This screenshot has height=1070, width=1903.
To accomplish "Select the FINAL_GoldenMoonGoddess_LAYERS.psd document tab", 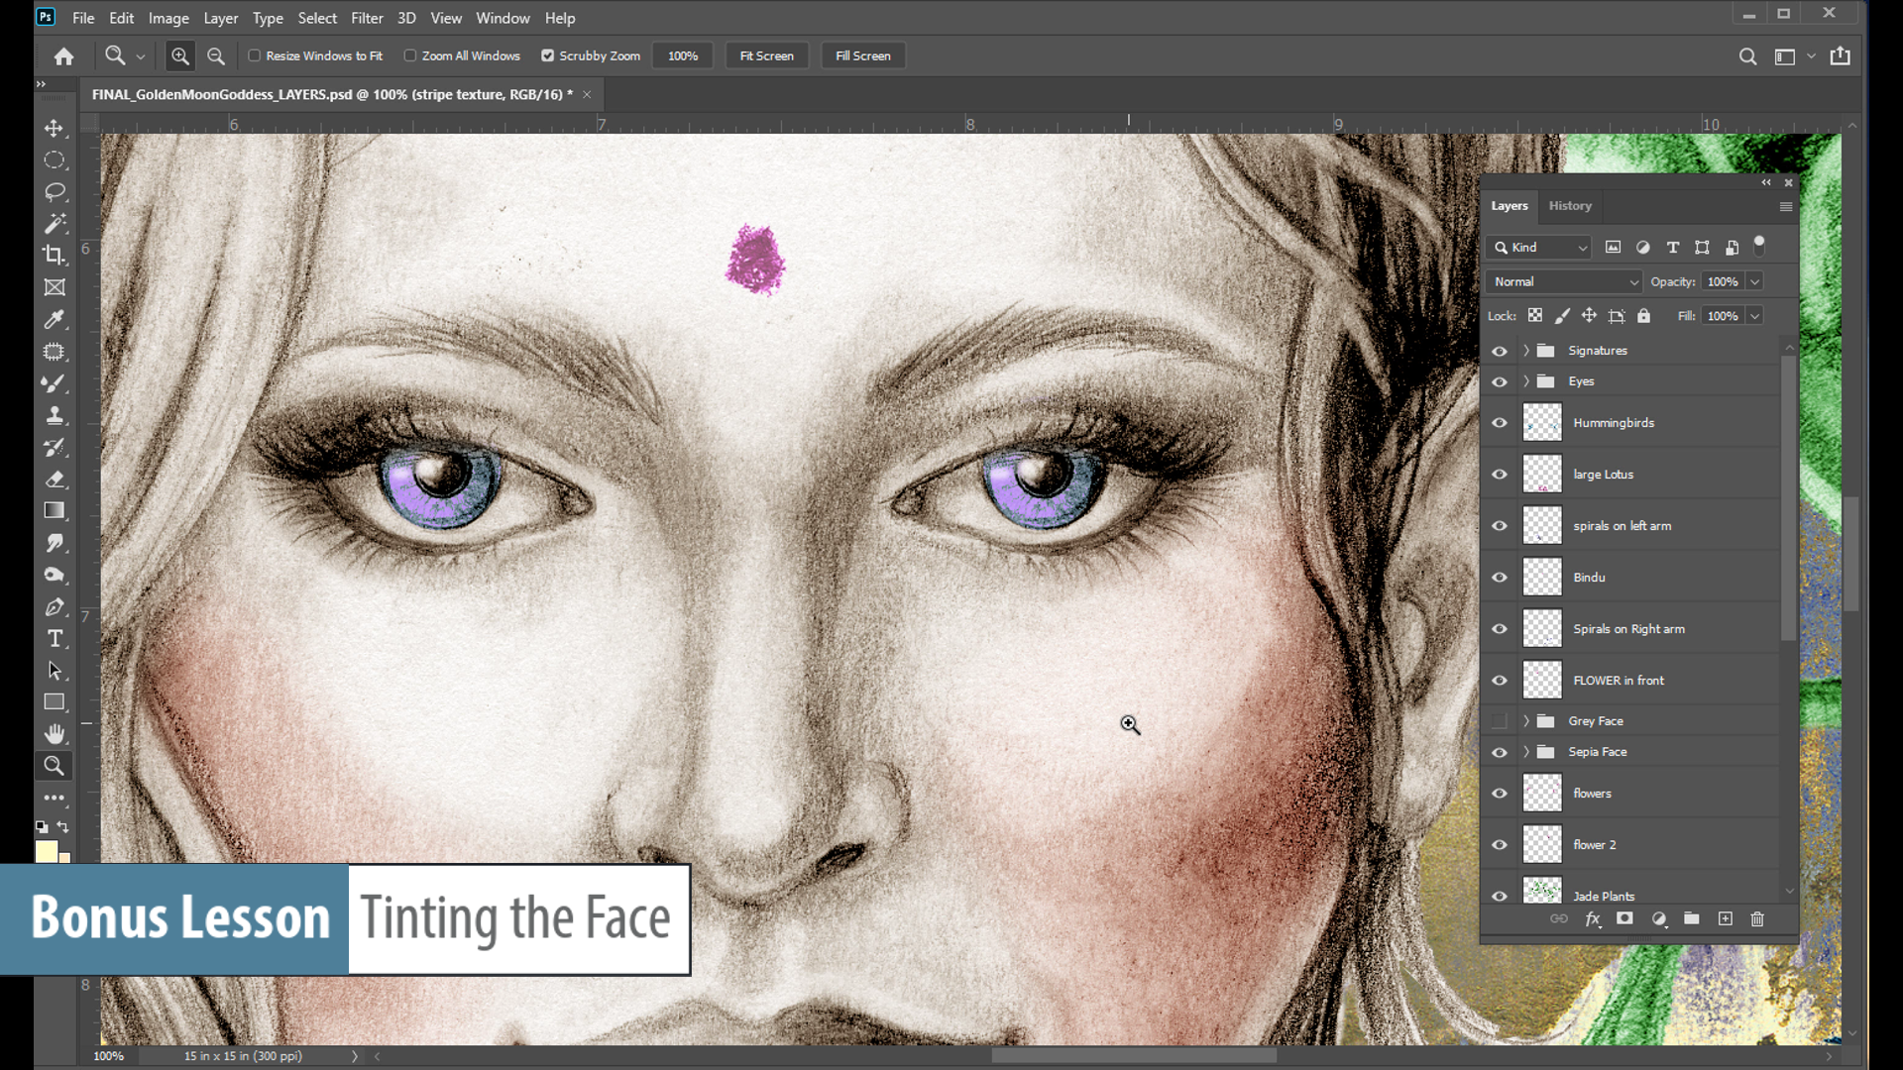I will 332,95.
